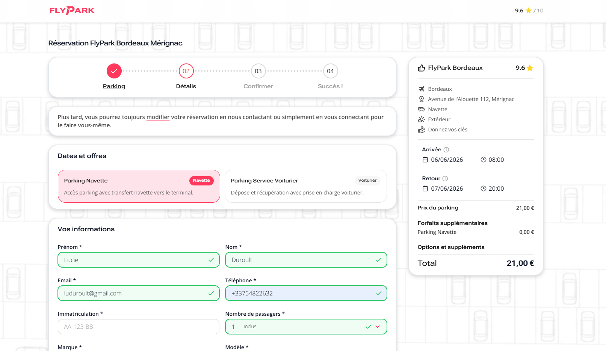Click the arrival time 08:00

[x=496, y=160]
